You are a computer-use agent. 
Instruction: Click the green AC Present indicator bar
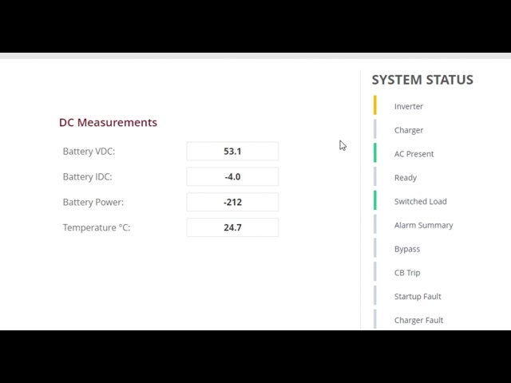(375, 153)
